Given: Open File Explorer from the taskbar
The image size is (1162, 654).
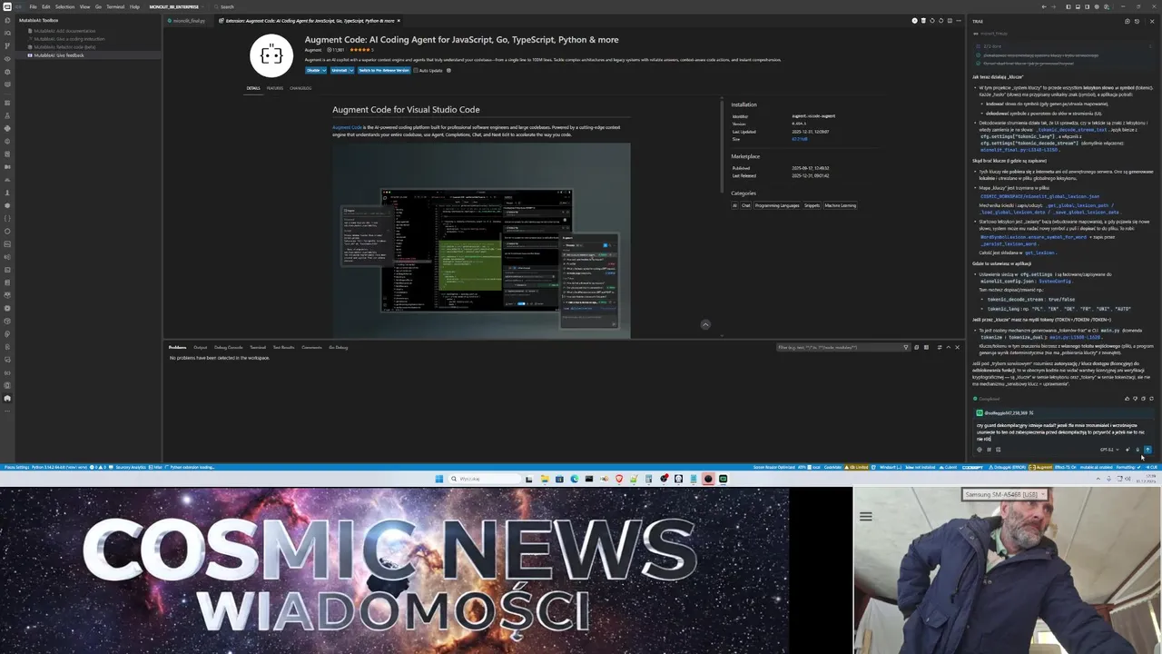Looking at the screenshot, I should pyautogui.click(x=545, y=479).
